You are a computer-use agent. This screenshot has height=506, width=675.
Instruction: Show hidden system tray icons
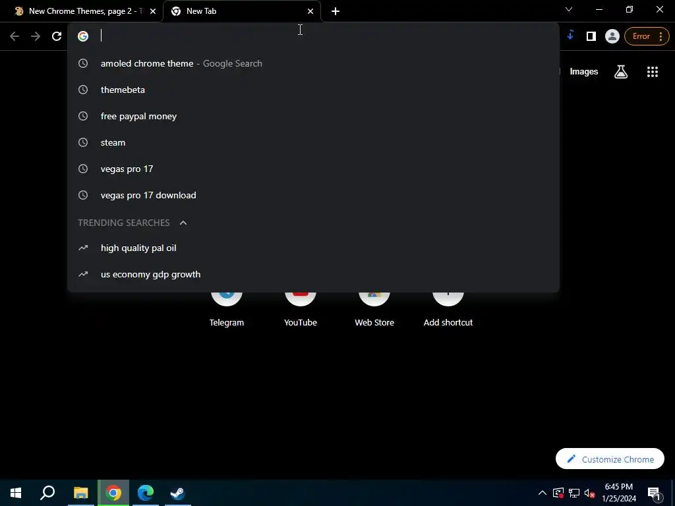click(x=542, y=493)
